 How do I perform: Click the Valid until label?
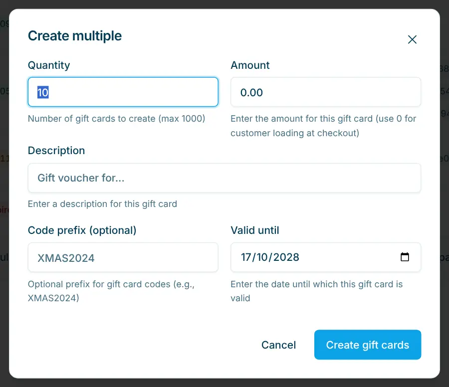click(x=255, y=230)
